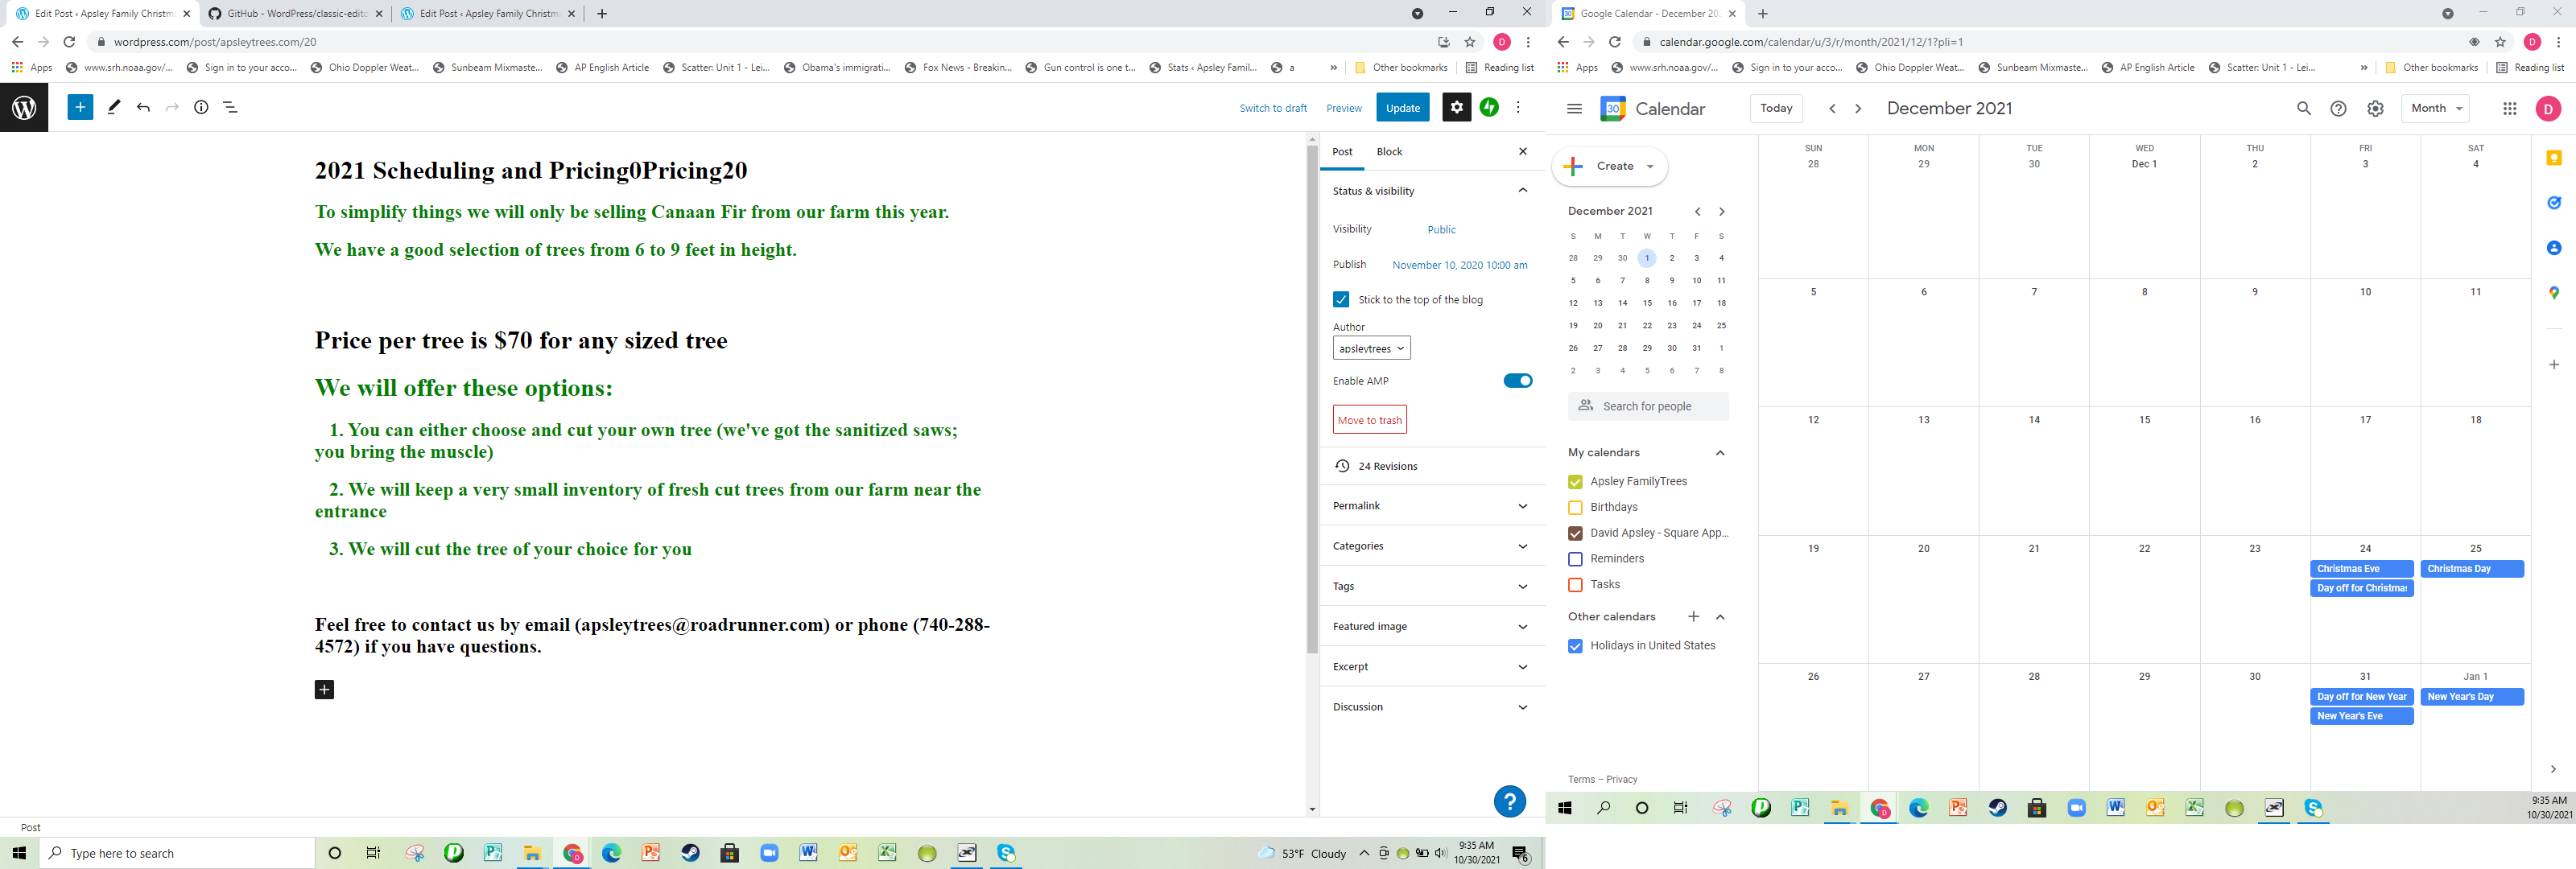Toggle the editor settings gear panel
Image resolution: width=2576 pixels, height=869 pixels.
point(1456,107)
